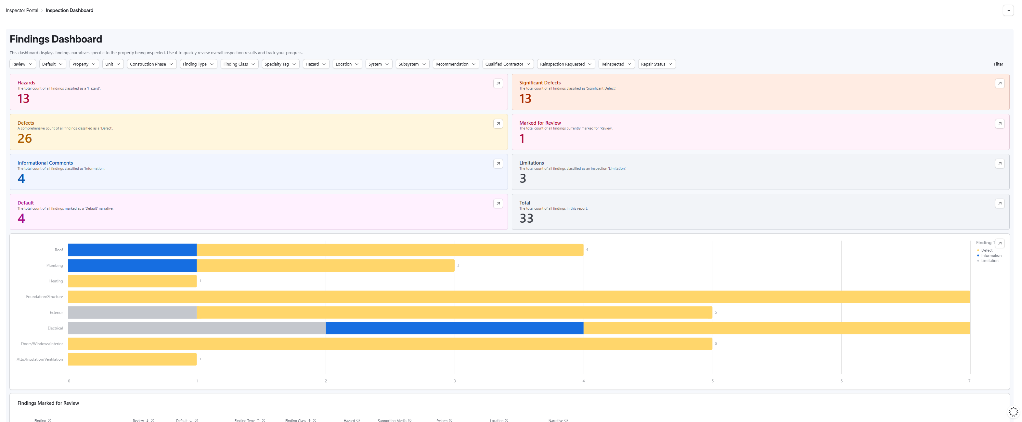
Task: Open the three-dot more options menu
Action: pos(1008,10)
